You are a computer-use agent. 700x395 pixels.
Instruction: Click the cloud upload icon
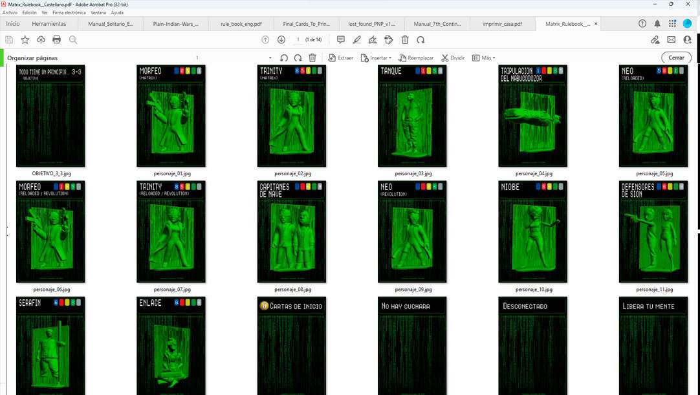(41, 40)
